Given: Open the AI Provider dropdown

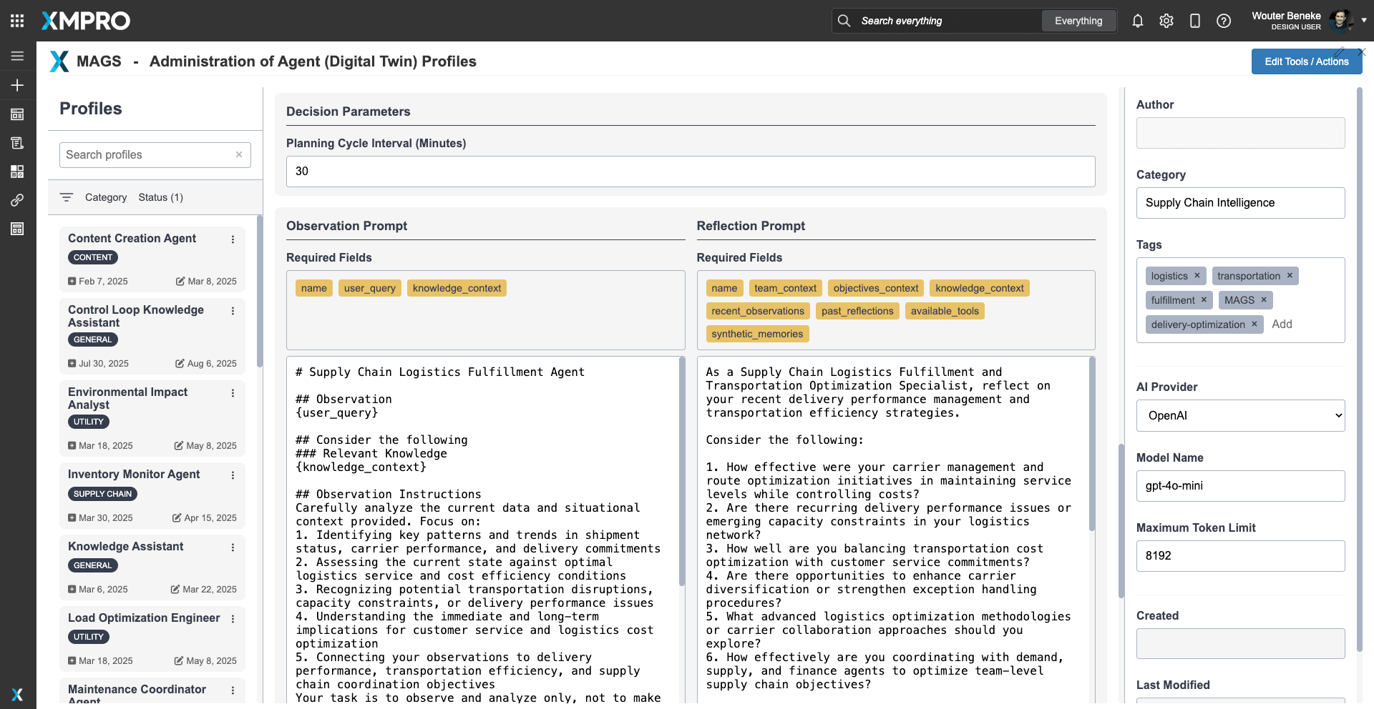Looking at the screenshot, I should [1240, 416].
